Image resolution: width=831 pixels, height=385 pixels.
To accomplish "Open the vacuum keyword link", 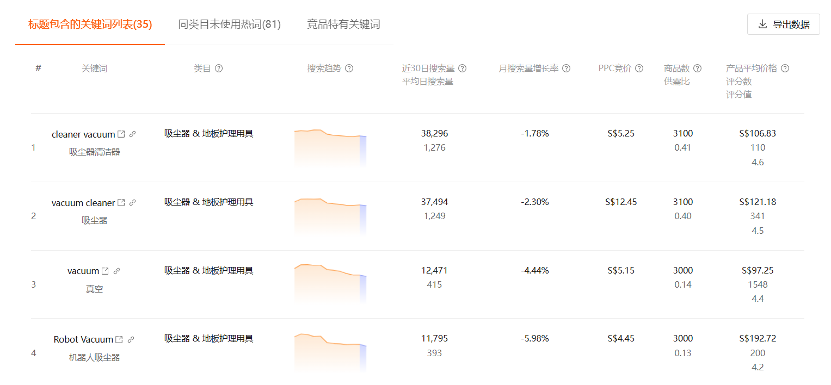I will [x=83, y=271].
